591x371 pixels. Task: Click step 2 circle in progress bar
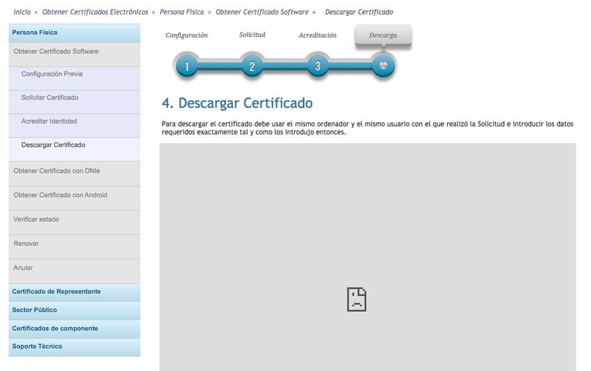point(252,66)
